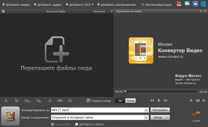Click the Result column header (Результат)
This screenshot has width=208, height=127.
pyautogui.click(x=99, y=11)
